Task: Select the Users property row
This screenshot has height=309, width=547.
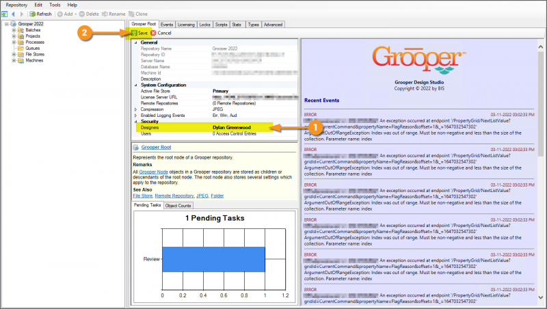Action: tap(215, 133)
